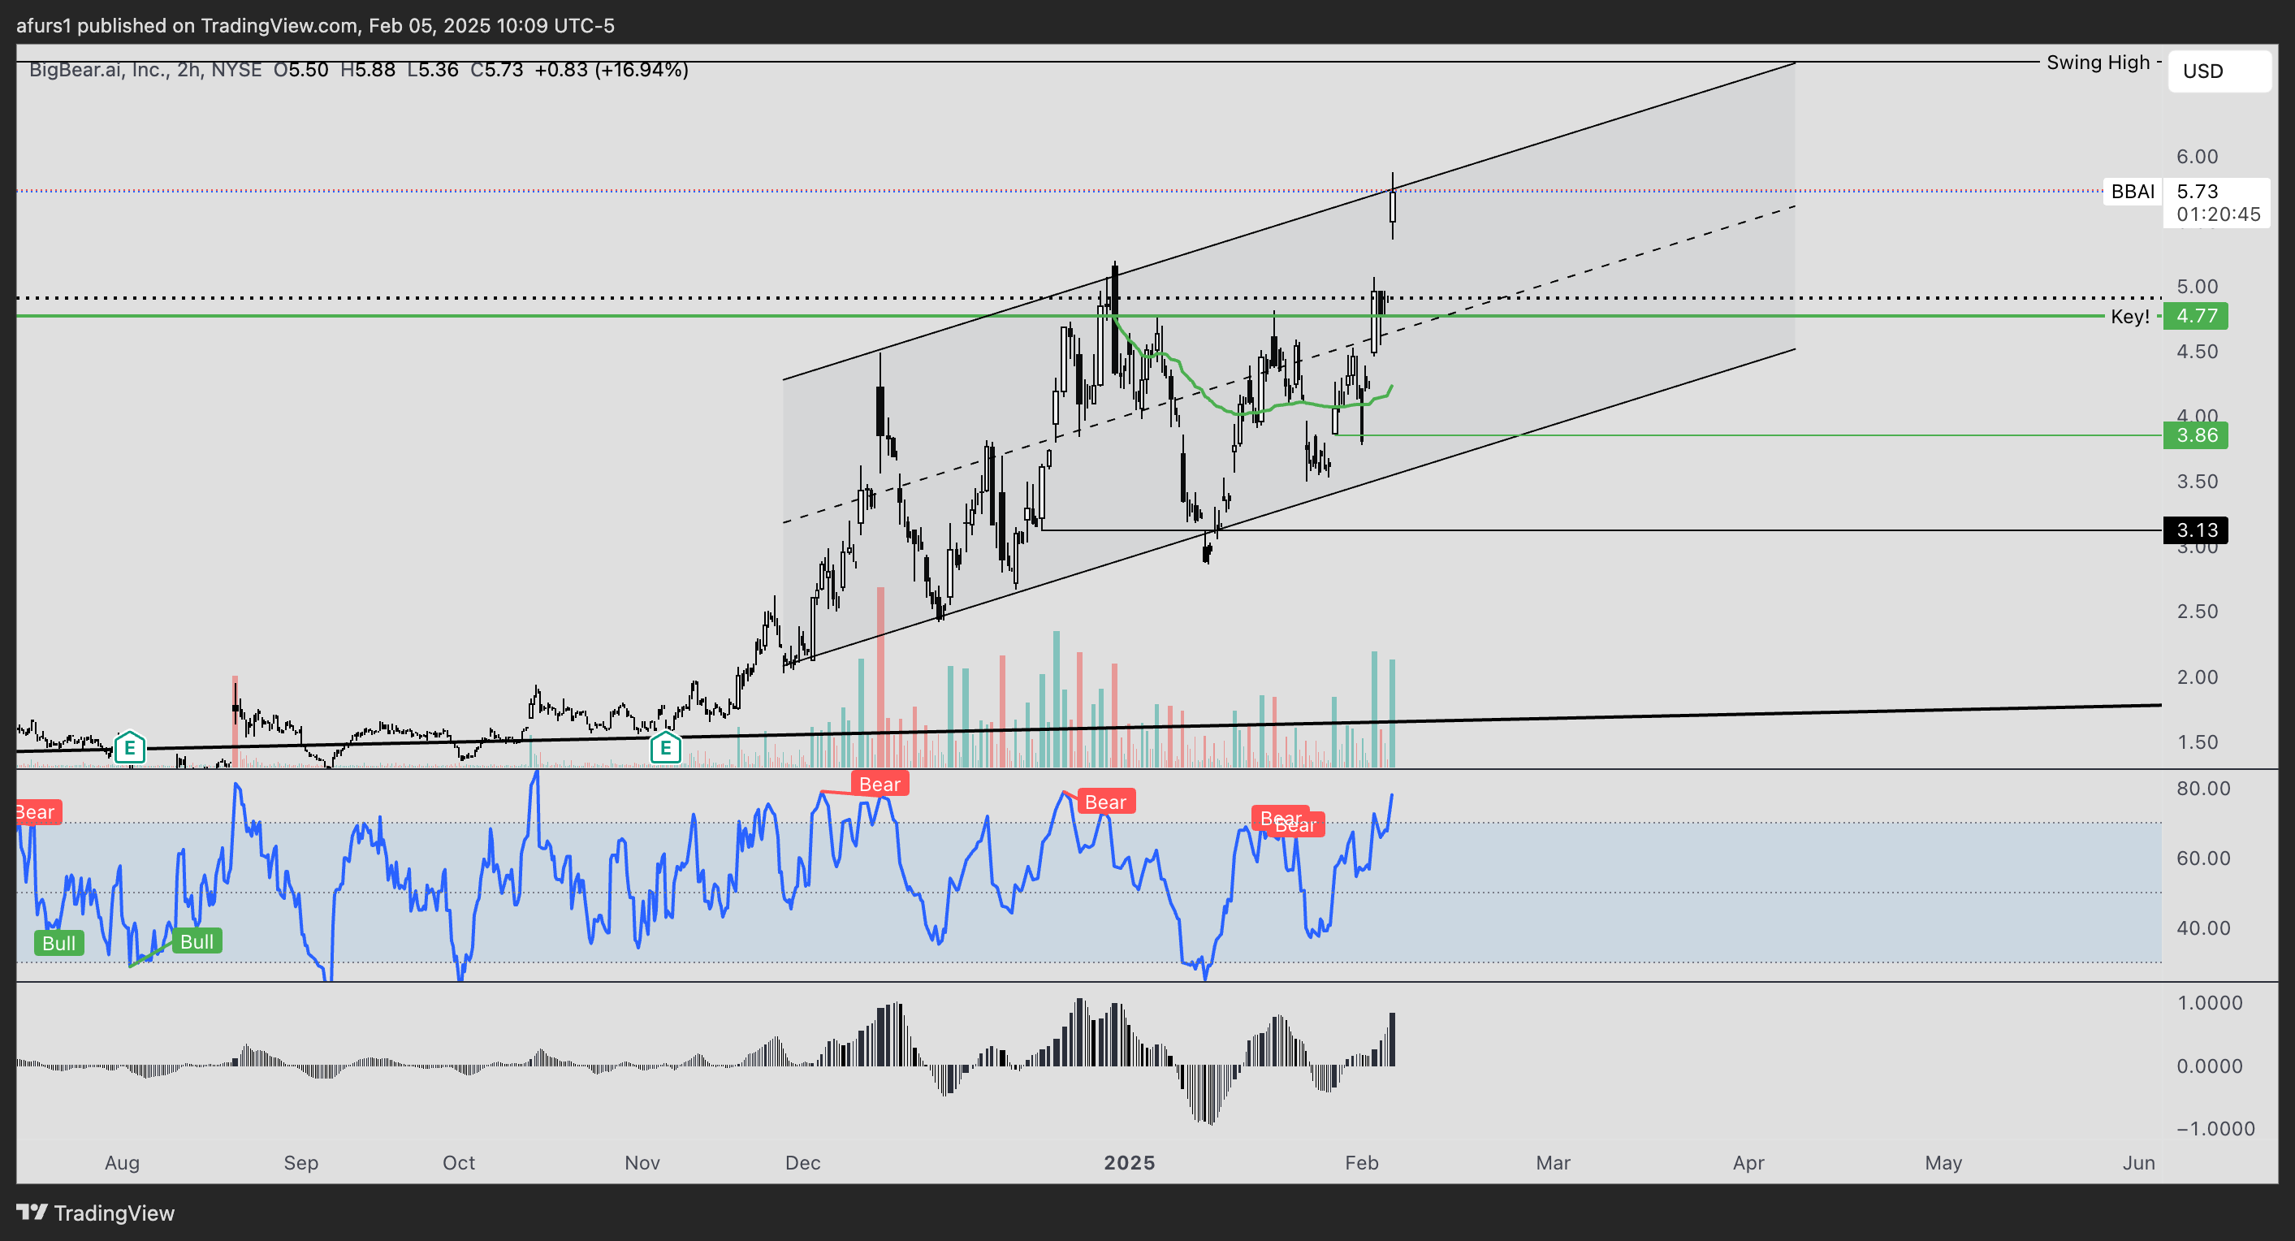Click the Jun label on time axis

(x=2139, y=1162)
